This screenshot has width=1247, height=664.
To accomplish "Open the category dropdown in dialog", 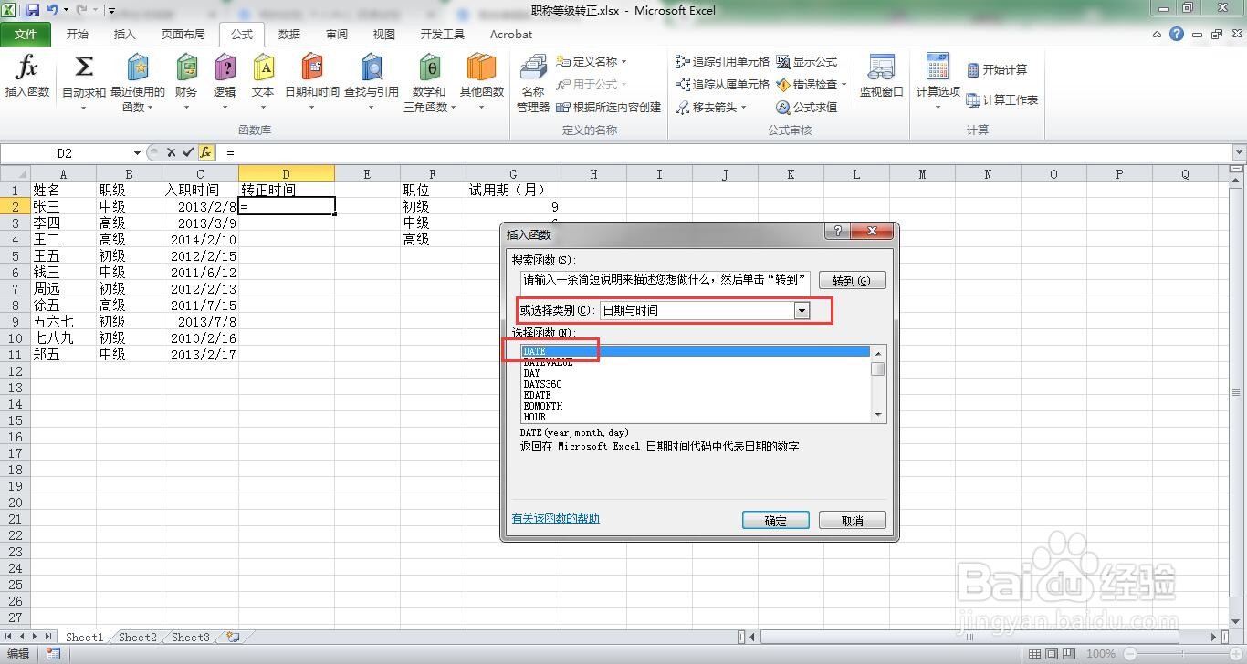I will click(x=802, y=310).
